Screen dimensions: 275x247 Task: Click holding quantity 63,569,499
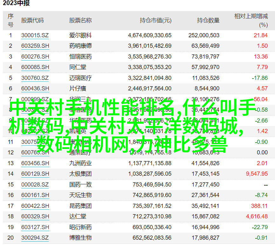205,46
